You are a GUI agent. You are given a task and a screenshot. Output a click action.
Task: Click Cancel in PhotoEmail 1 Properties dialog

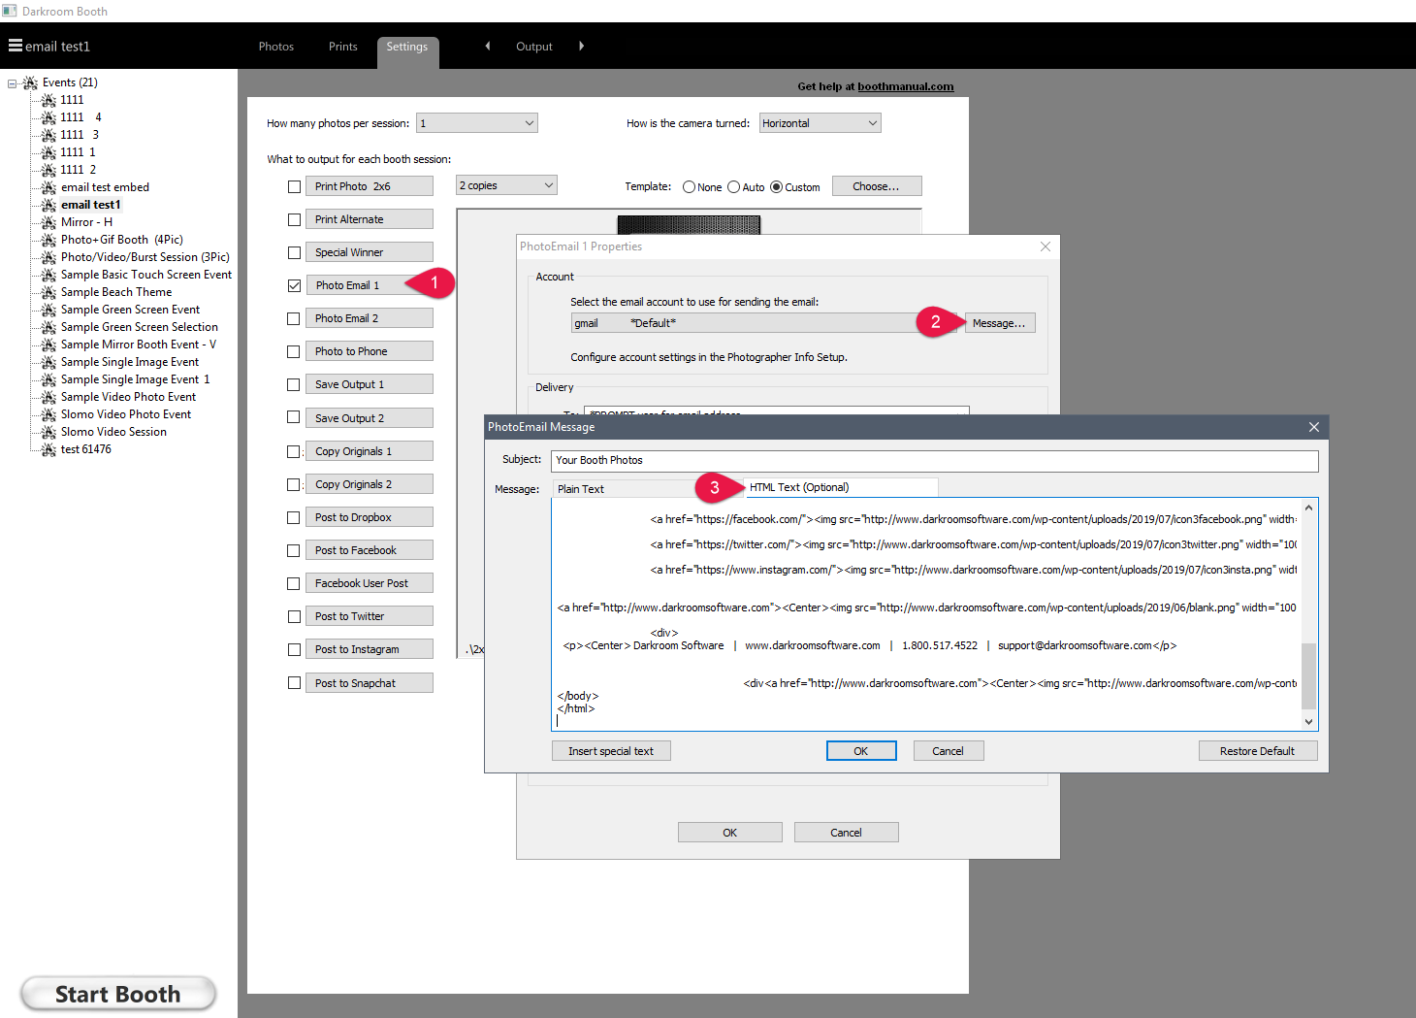click(x=847, y=833)
